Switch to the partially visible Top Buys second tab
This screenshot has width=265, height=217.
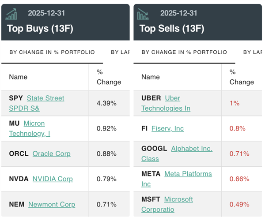120,52
